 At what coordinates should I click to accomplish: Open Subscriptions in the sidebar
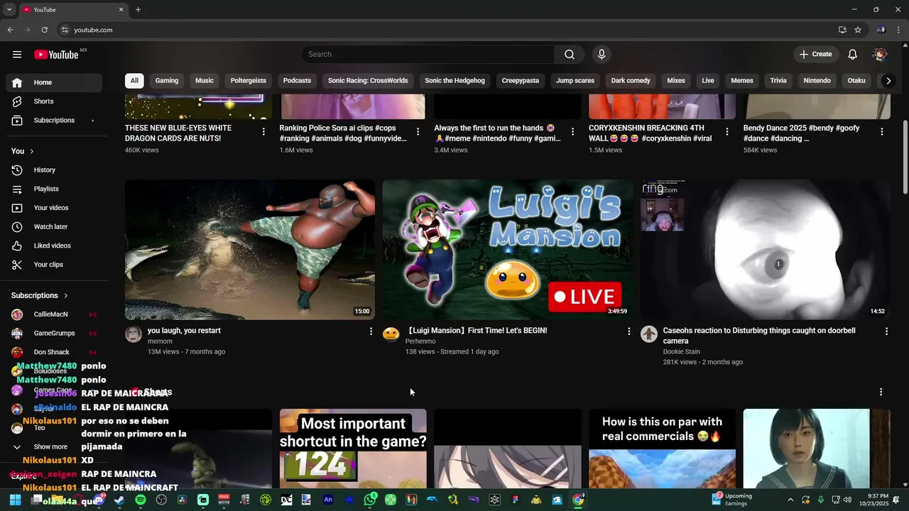click(54, 121)
